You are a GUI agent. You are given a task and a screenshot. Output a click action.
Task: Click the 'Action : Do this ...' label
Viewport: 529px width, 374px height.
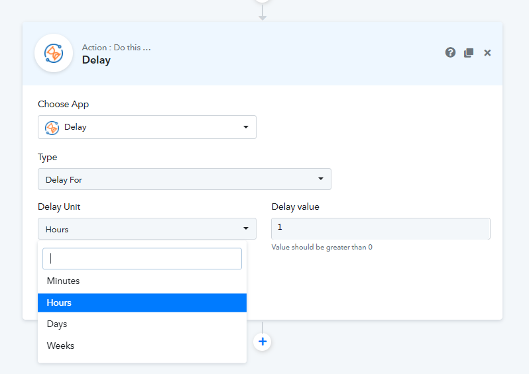116,48
